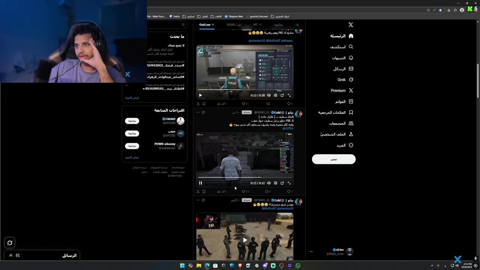Seek on the 0:13 / 0:28 video progress bar
Image resolution: width=480 pixels, height=270 pixels.
[245, 89]
